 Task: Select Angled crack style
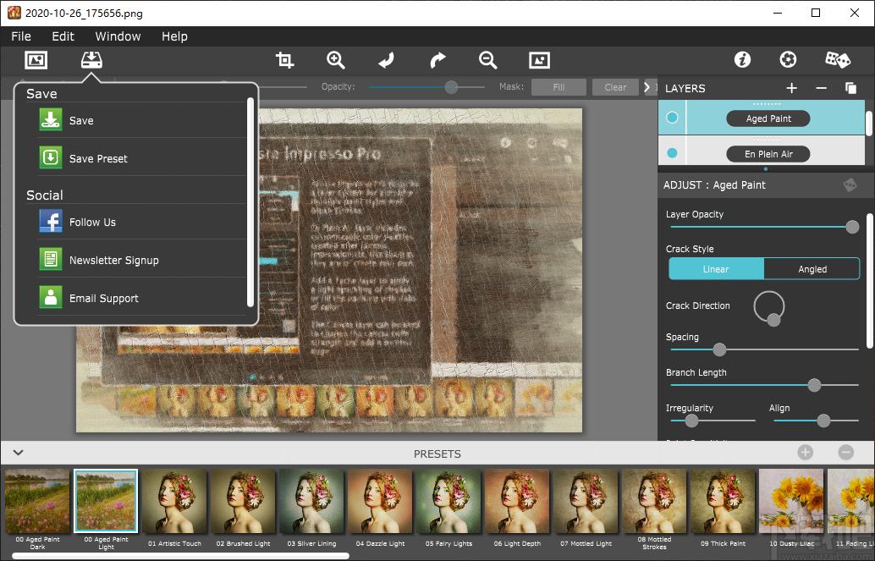point(812,269)
